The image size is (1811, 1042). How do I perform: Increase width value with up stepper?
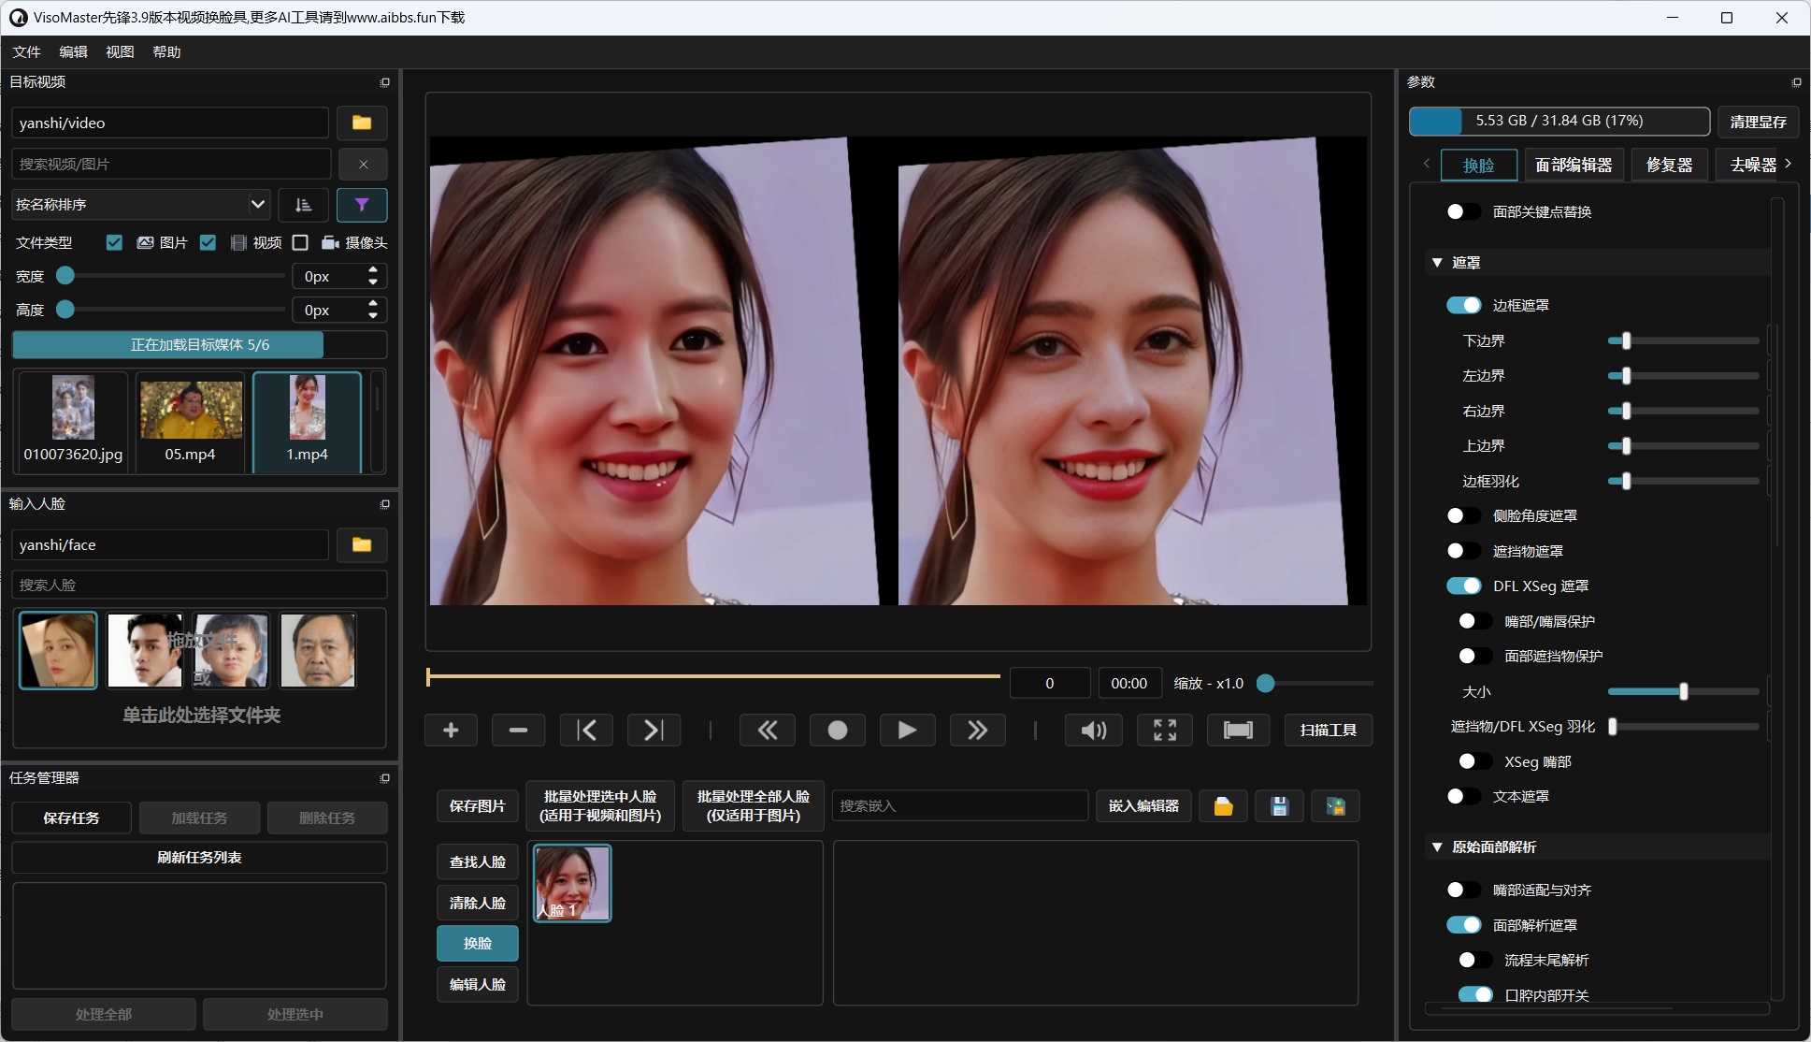click(x=373, y=270)
